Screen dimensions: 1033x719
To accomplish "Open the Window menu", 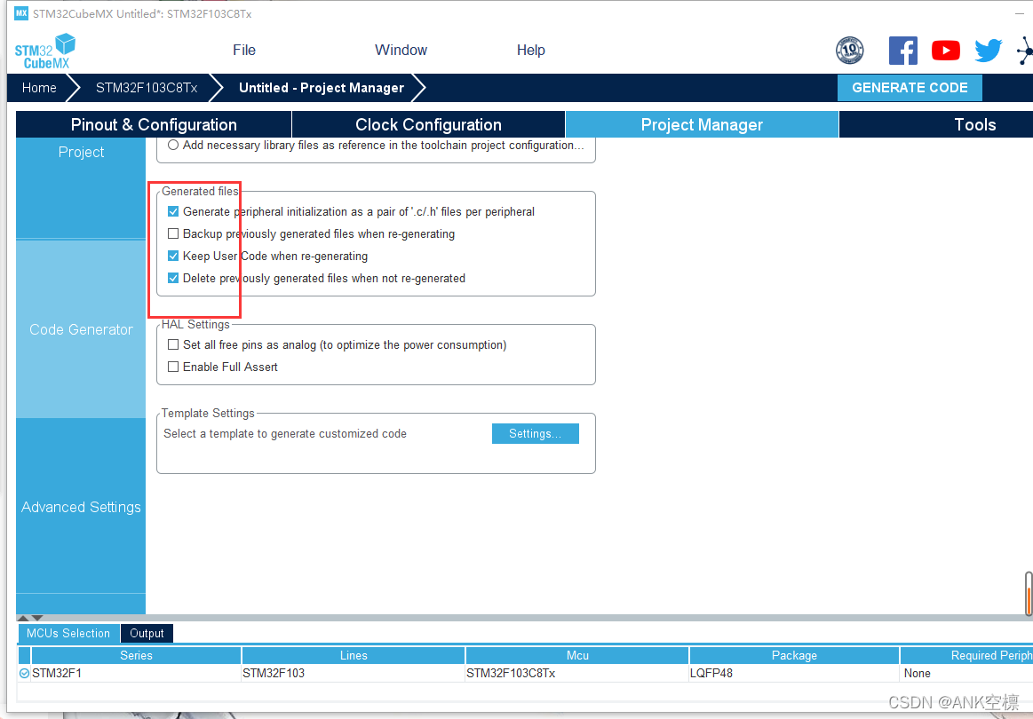I will pos(401,50).
